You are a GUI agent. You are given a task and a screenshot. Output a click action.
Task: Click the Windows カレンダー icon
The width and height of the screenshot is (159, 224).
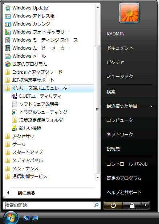[x=8, y=24]
